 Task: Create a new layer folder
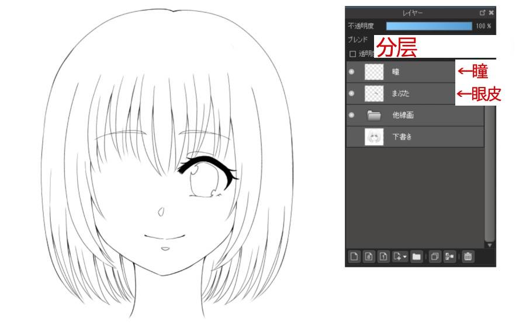416,257
